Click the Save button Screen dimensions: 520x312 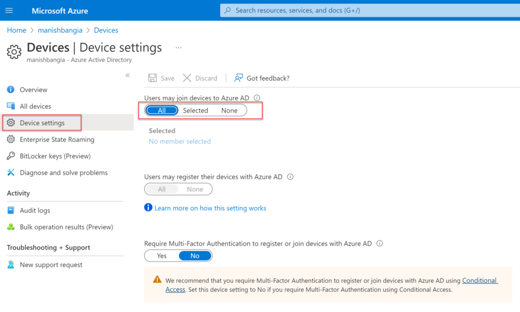click(x=161, y=77)
